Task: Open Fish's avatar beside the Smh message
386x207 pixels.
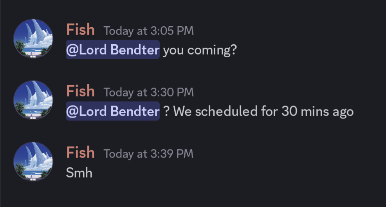Action: (33, 162)
